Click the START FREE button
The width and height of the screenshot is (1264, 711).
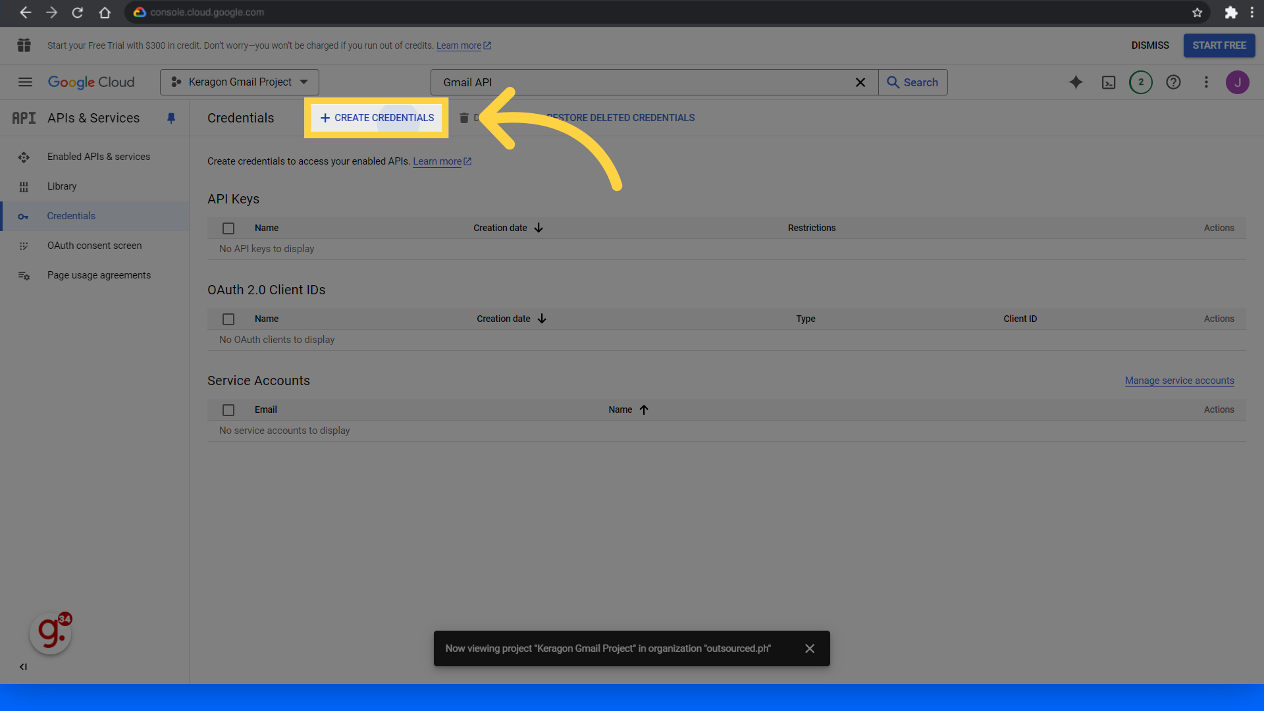pos(1219,45)
